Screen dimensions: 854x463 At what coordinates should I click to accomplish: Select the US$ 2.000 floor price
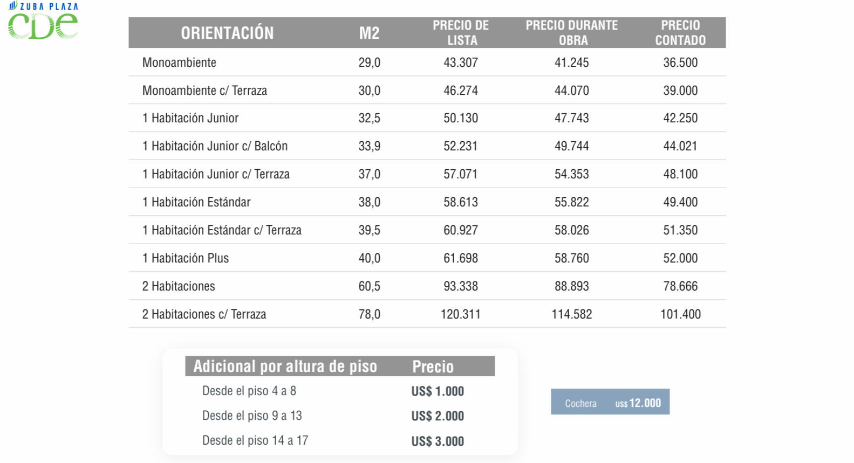tap(438, 416)
